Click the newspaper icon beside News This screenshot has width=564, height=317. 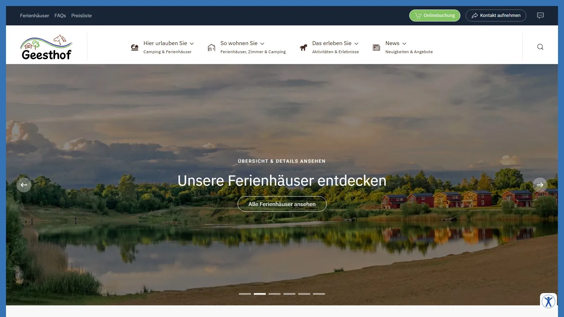click(376, 47)
